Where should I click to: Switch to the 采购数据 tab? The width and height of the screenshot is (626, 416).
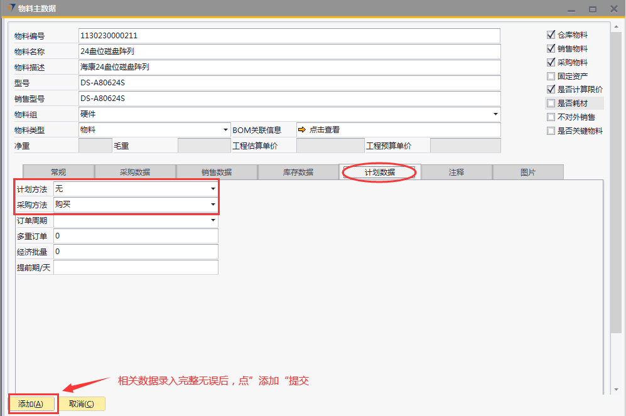coord(135,173)
